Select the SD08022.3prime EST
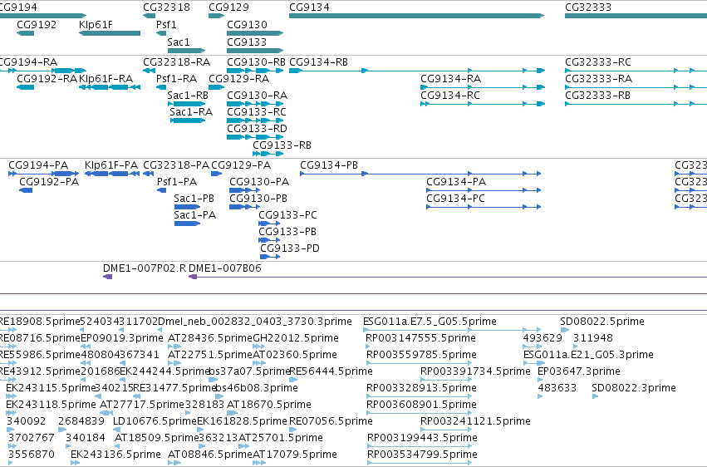707x467 pixels. [x=595, y=397]
